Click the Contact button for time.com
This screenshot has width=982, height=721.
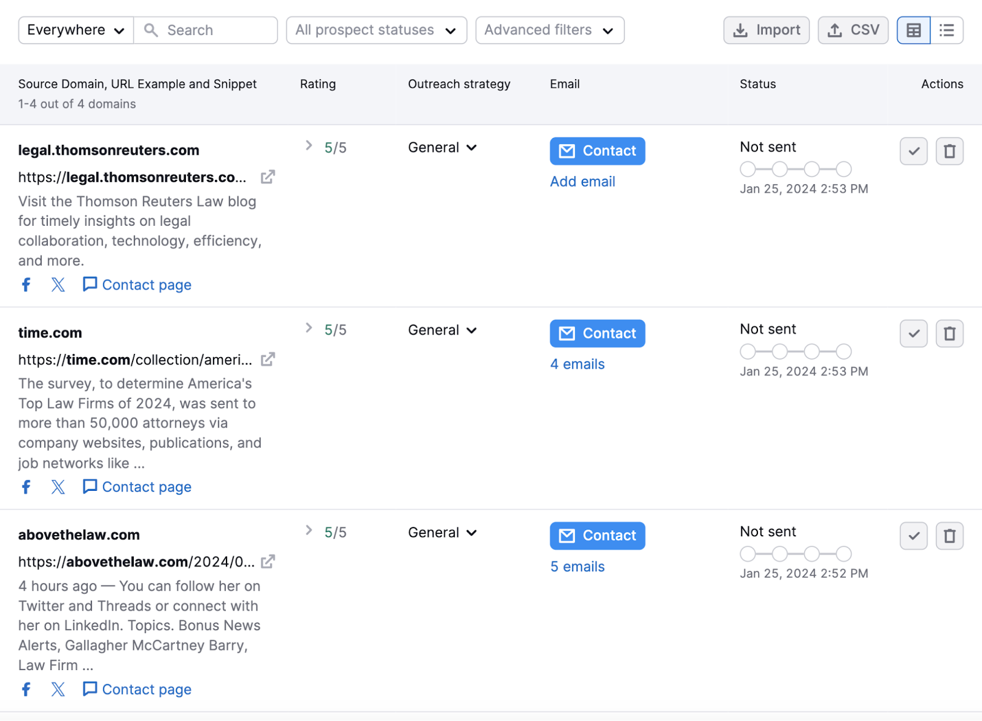[597, 333]
